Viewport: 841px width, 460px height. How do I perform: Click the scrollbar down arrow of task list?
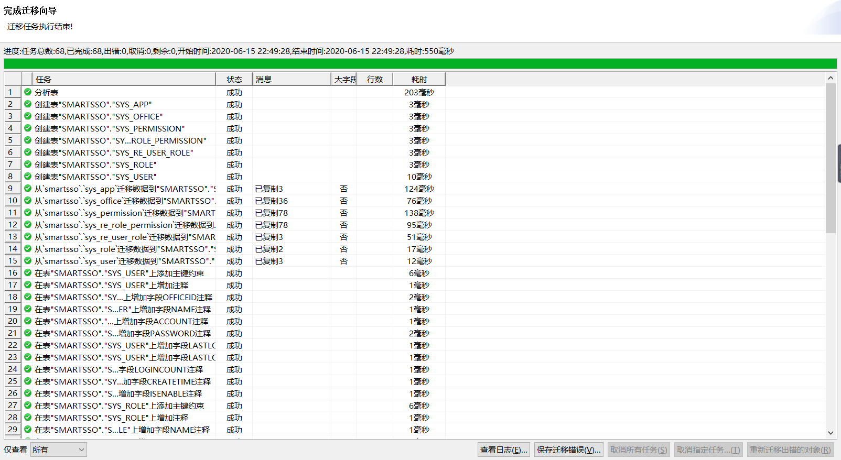pos(831,433)
